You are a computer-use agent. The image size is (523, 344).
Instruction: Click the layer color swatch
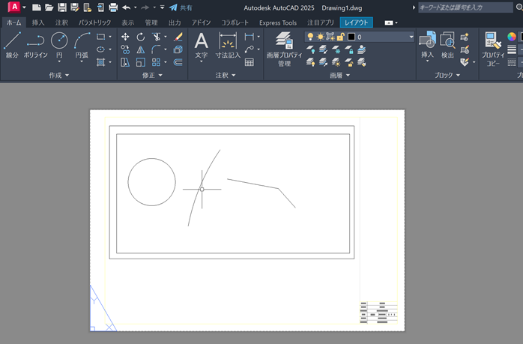(351, 37)
